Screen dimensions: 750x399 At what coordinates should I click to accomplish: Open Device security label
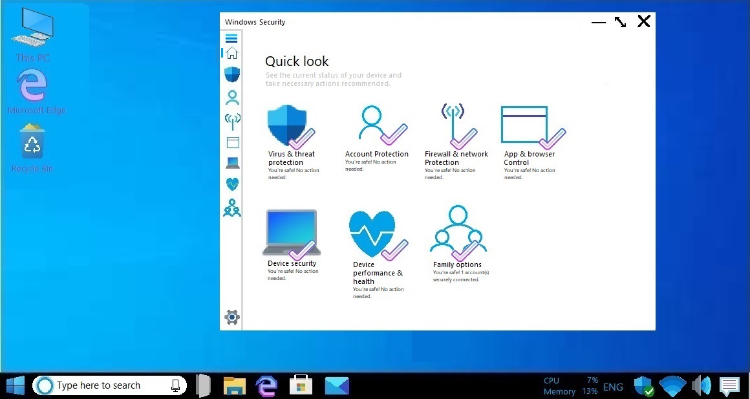[x=292, y=263]
